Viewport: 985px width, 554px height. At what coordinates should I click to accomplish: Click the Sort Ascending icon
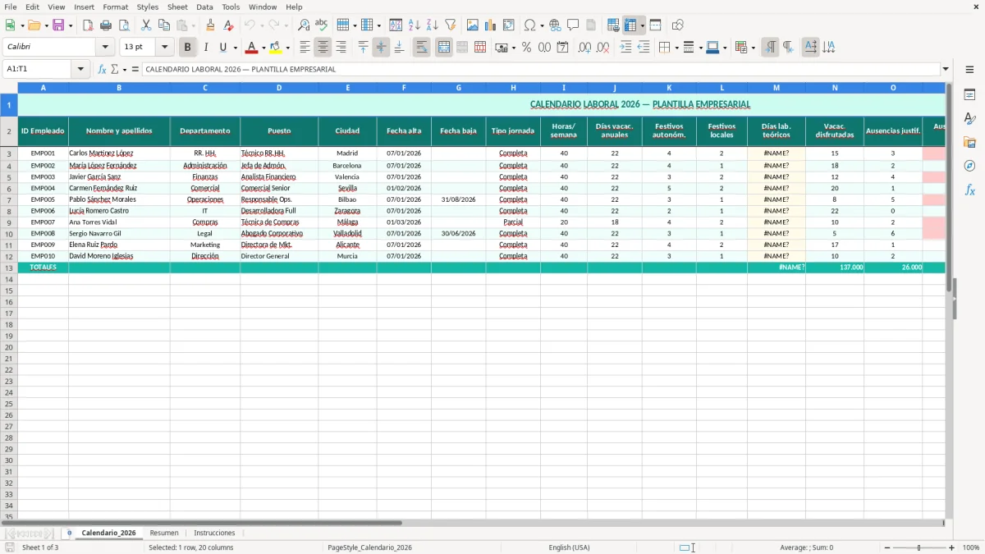coord(415,25)
